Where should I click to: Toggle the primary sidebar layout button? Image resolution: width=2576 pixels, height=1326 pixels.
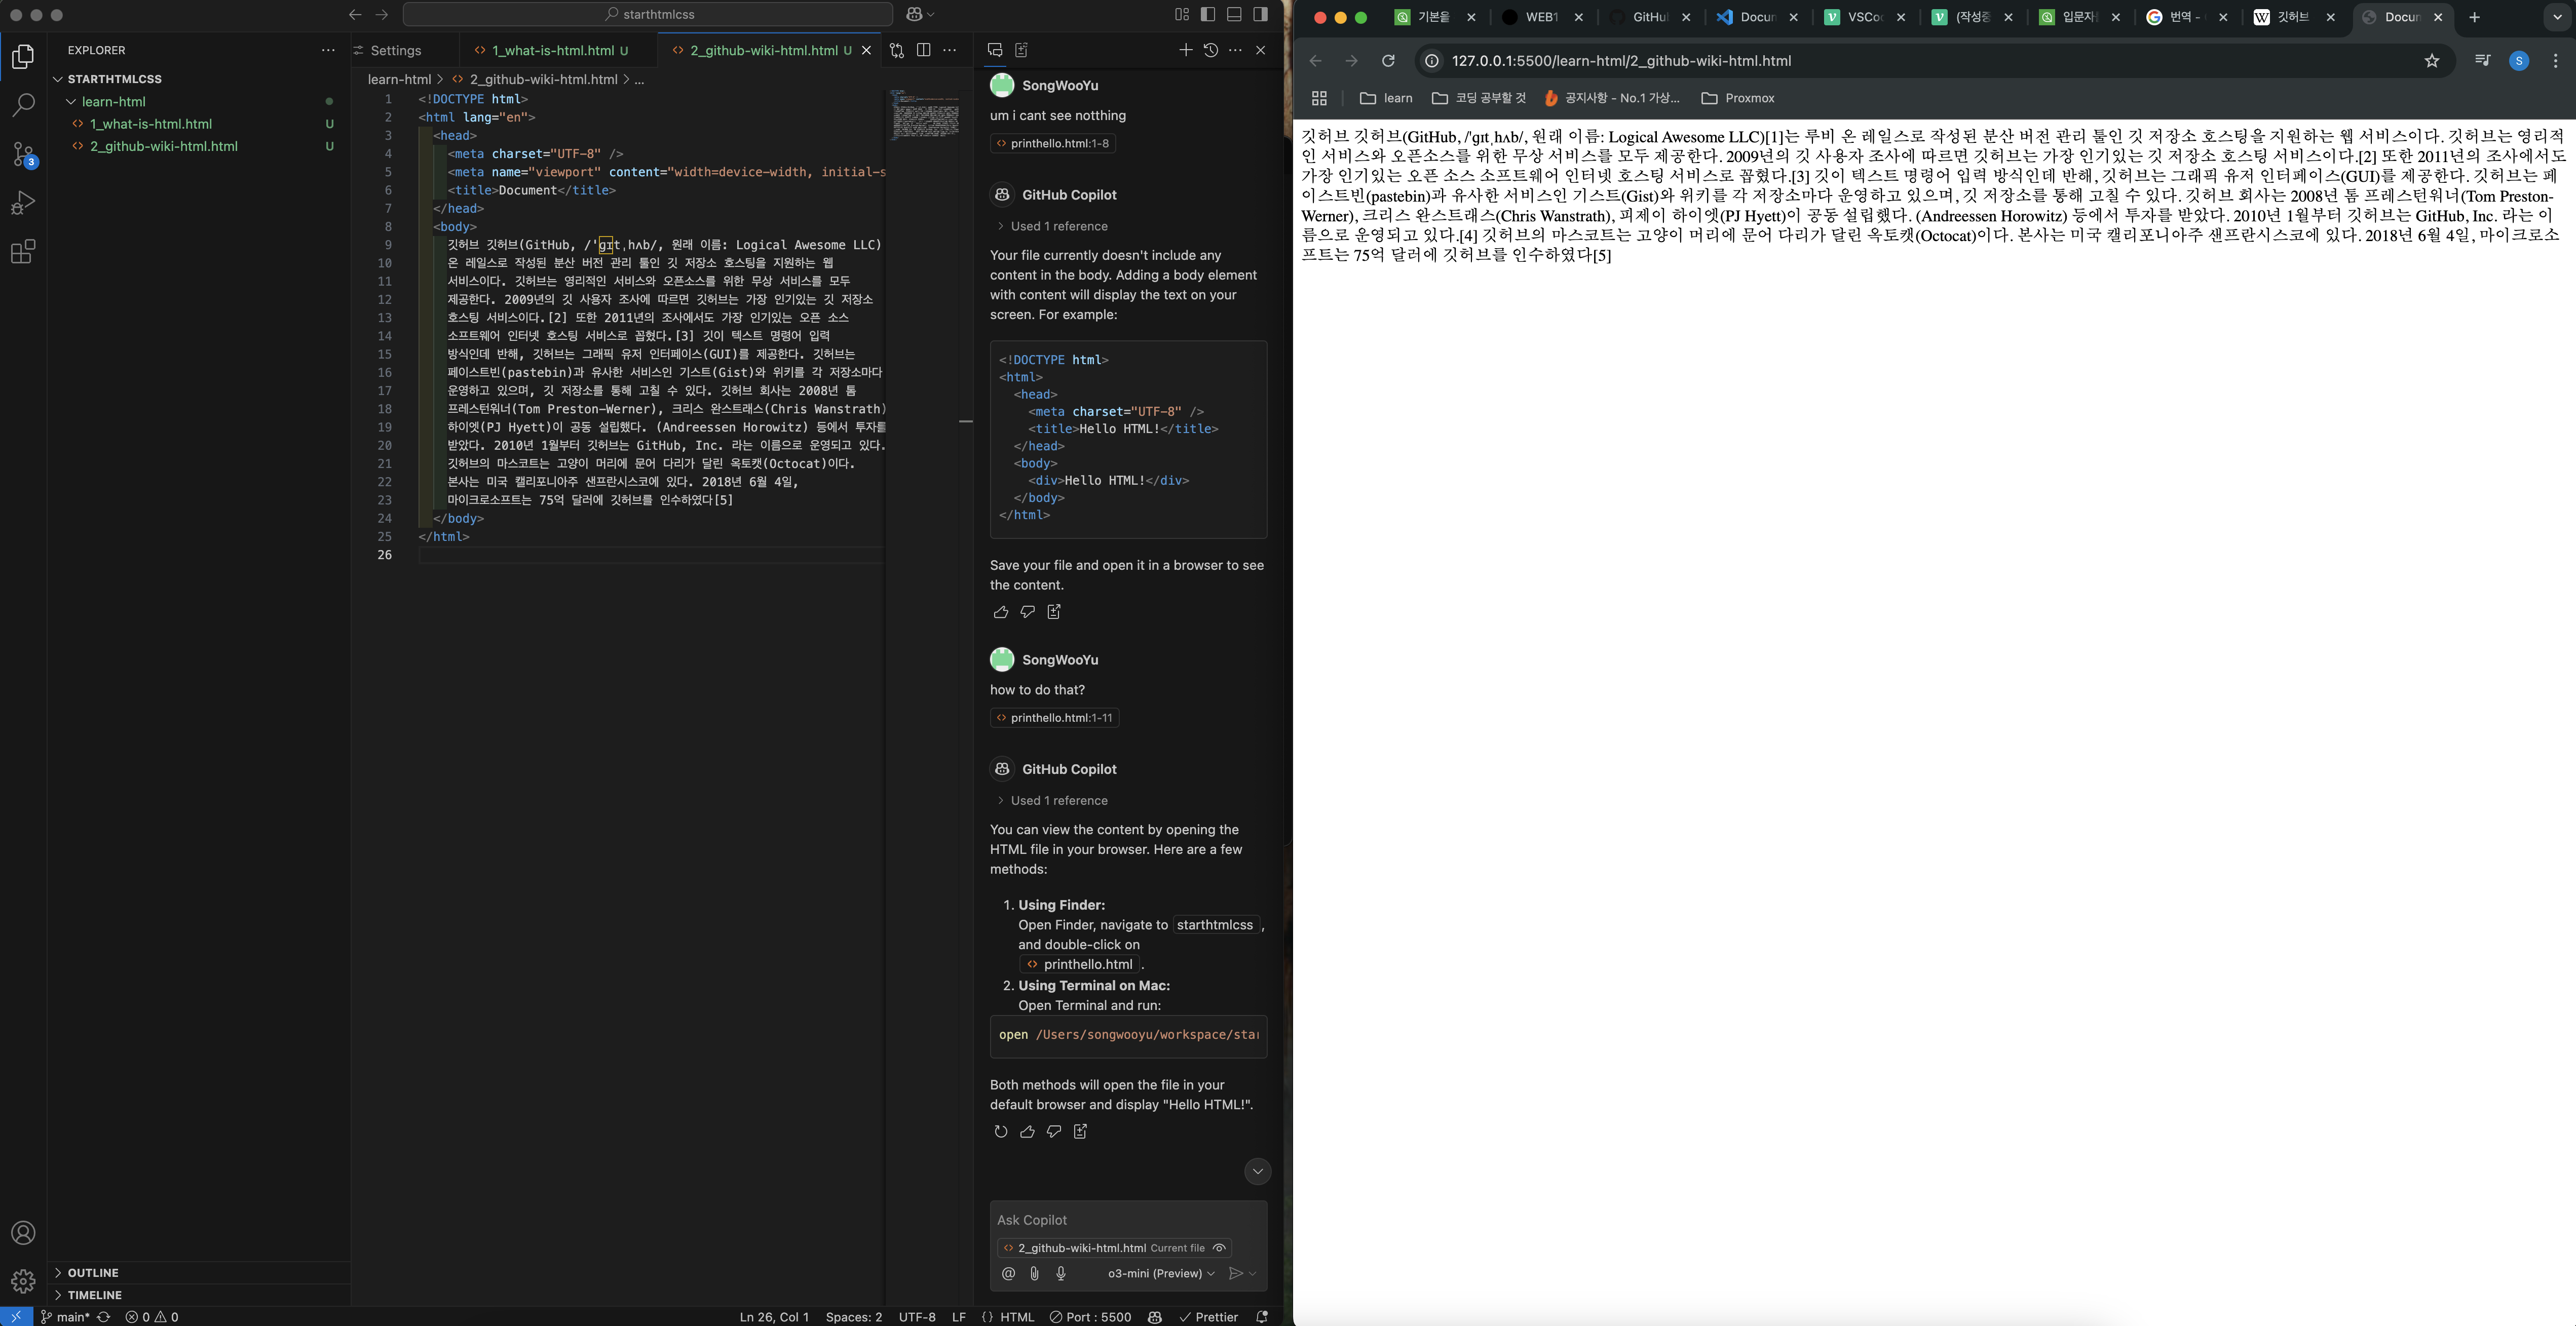coord(1208,14)
